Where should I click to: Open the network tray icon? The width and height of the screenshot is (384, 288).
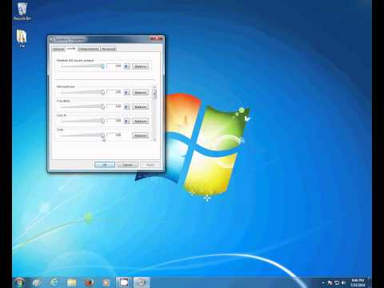coord(337,282)
